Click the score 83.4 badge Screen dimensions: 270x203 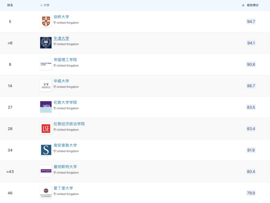[x=251, y=129]
